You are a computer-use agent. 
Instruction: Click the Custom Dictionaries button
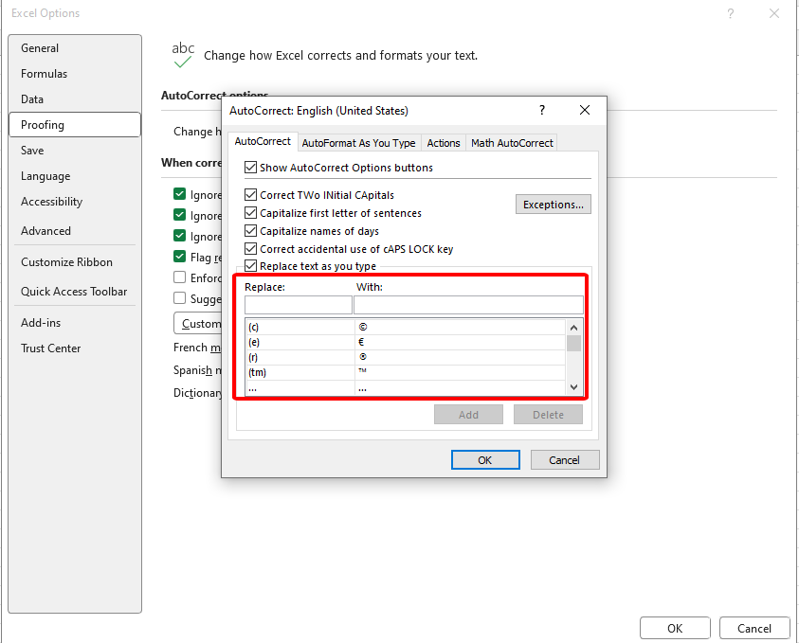point(198,323)
